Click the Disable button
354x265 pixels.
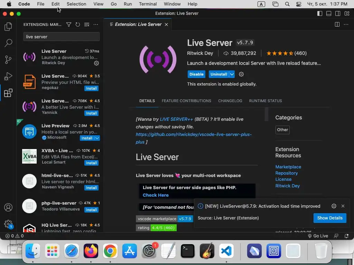click(x=196, y=74)
